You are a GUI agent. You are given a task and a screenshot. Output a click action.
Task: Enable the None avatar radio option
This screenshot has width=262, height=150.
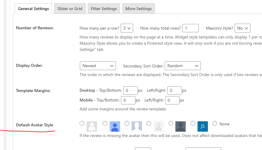[x=215, y=123]
